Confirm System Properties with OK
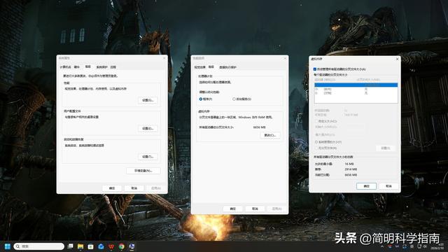448x252 pixels. click(112, 188)
